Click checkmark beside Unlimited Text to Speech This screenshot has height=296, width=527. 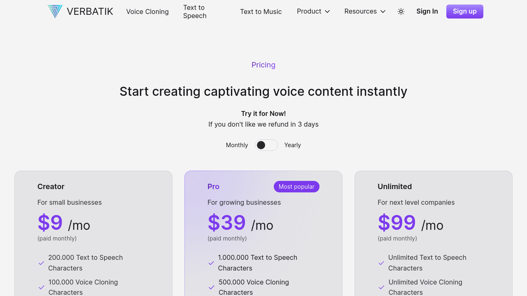pyautogui.click(x=381, y=263)
